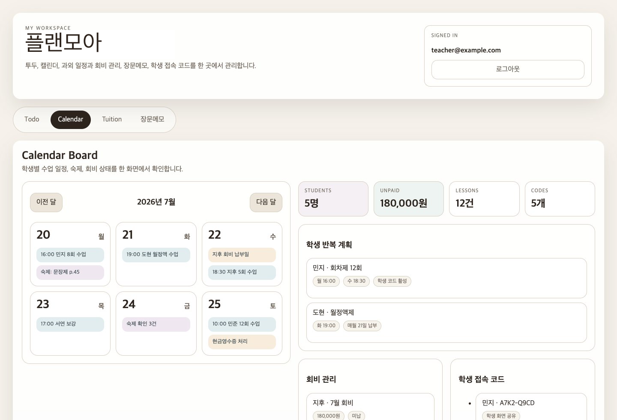Click the 월 16:00 schedule chip
Viewport: 617px width, 420px height.
(x=326, y=281)
